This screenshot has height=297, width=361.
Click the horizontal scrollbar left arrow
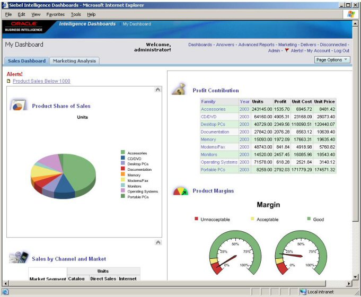(5, 283)
